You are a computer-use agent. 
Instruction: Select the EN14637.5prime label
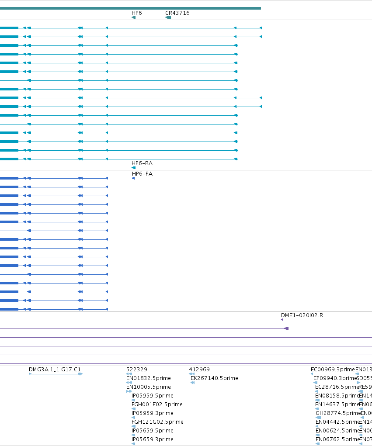(337, 404)
